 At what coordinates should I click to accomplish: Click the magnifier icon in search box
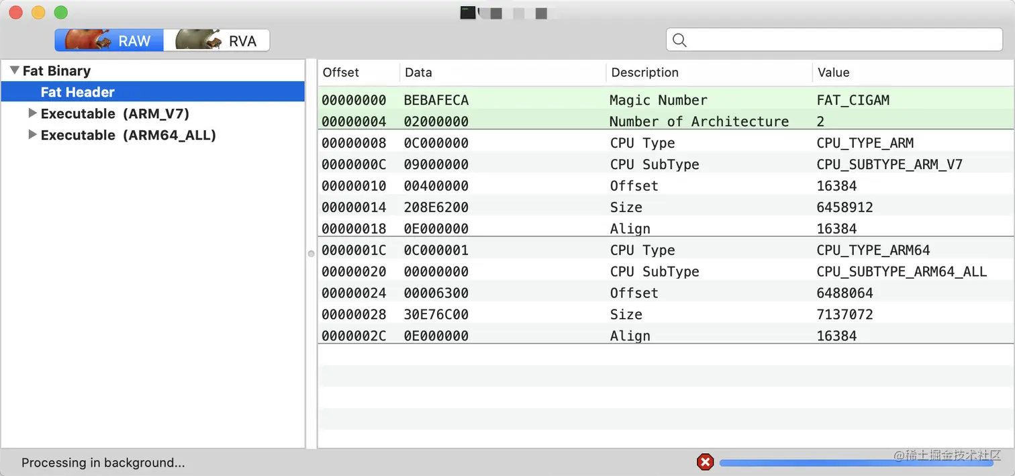[x=679, y=40]
